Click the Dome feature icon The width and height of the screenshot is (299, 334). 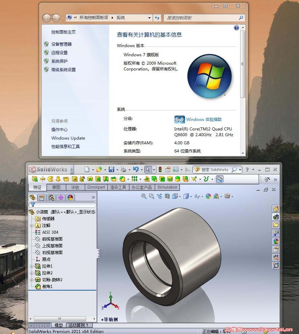[x=178, y=179]
